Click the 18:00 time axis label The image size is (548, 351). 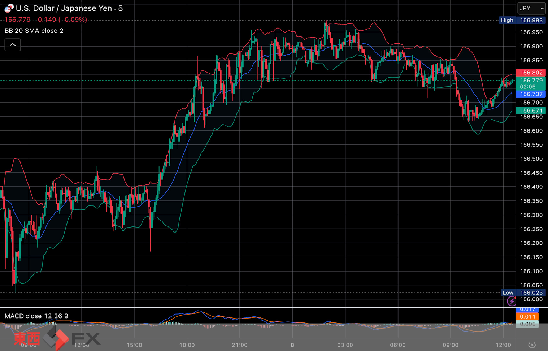pos(187,345)
